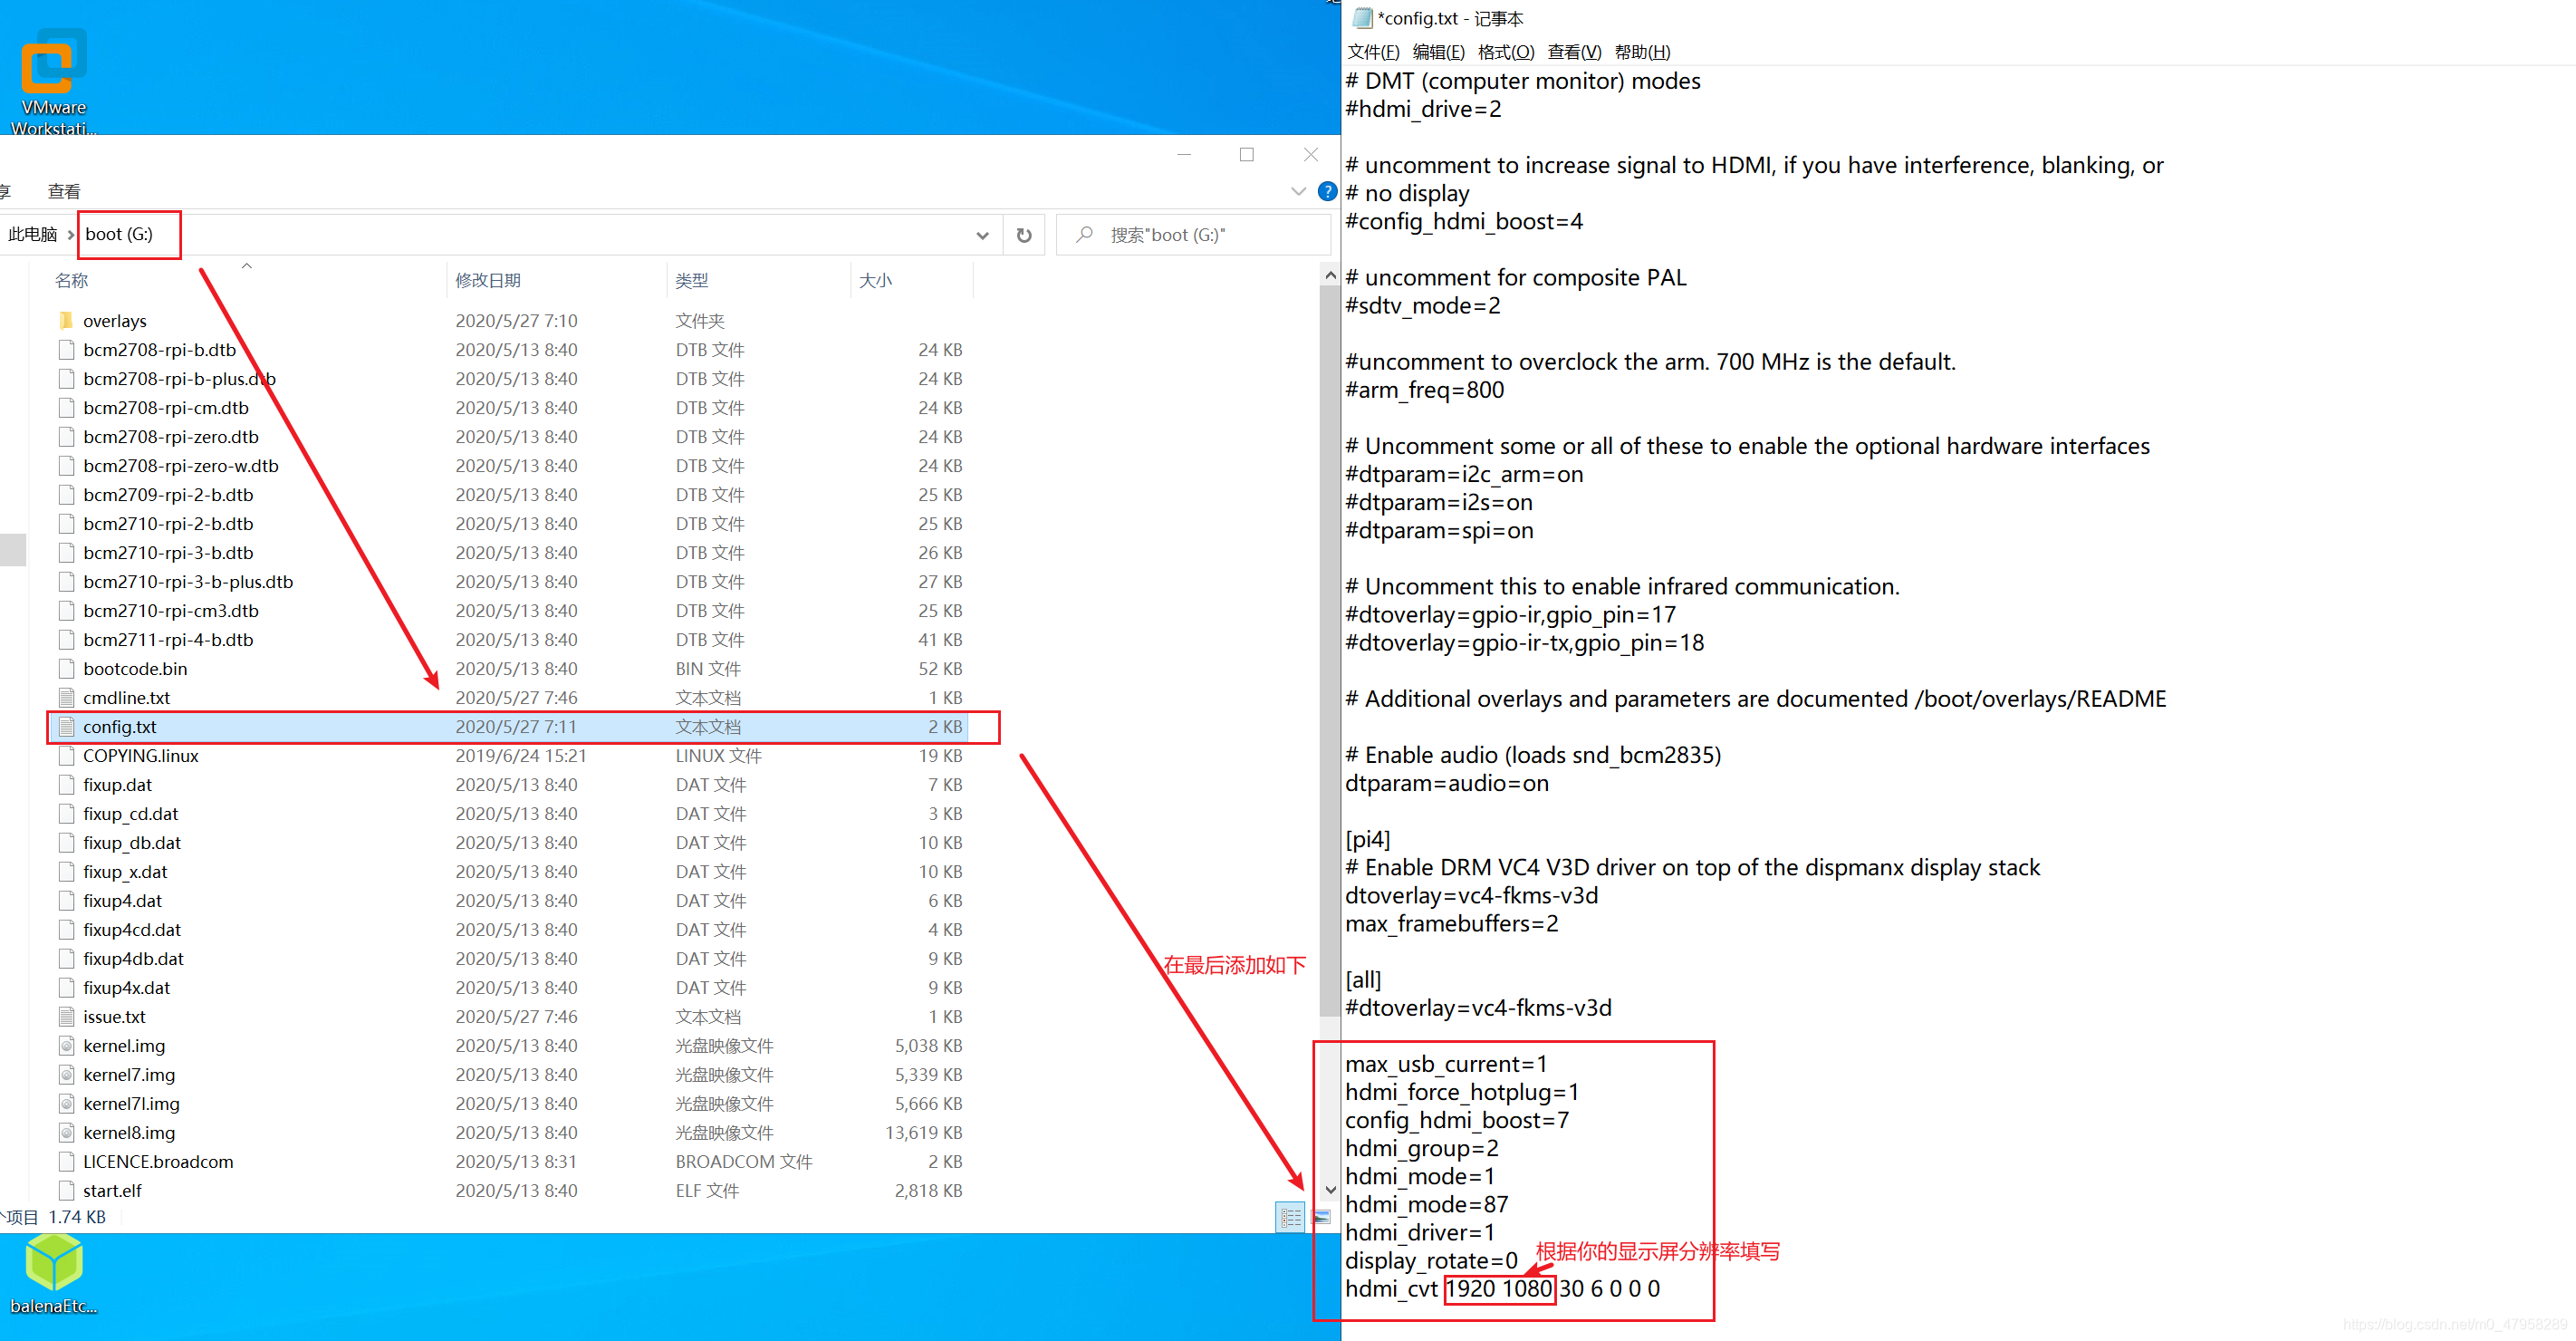Click the file list vertical scrollbar thumb
Image resolution: width=2576 pixels, height=1341 pixels.
pyautogui.click(x=1329, y=650)
